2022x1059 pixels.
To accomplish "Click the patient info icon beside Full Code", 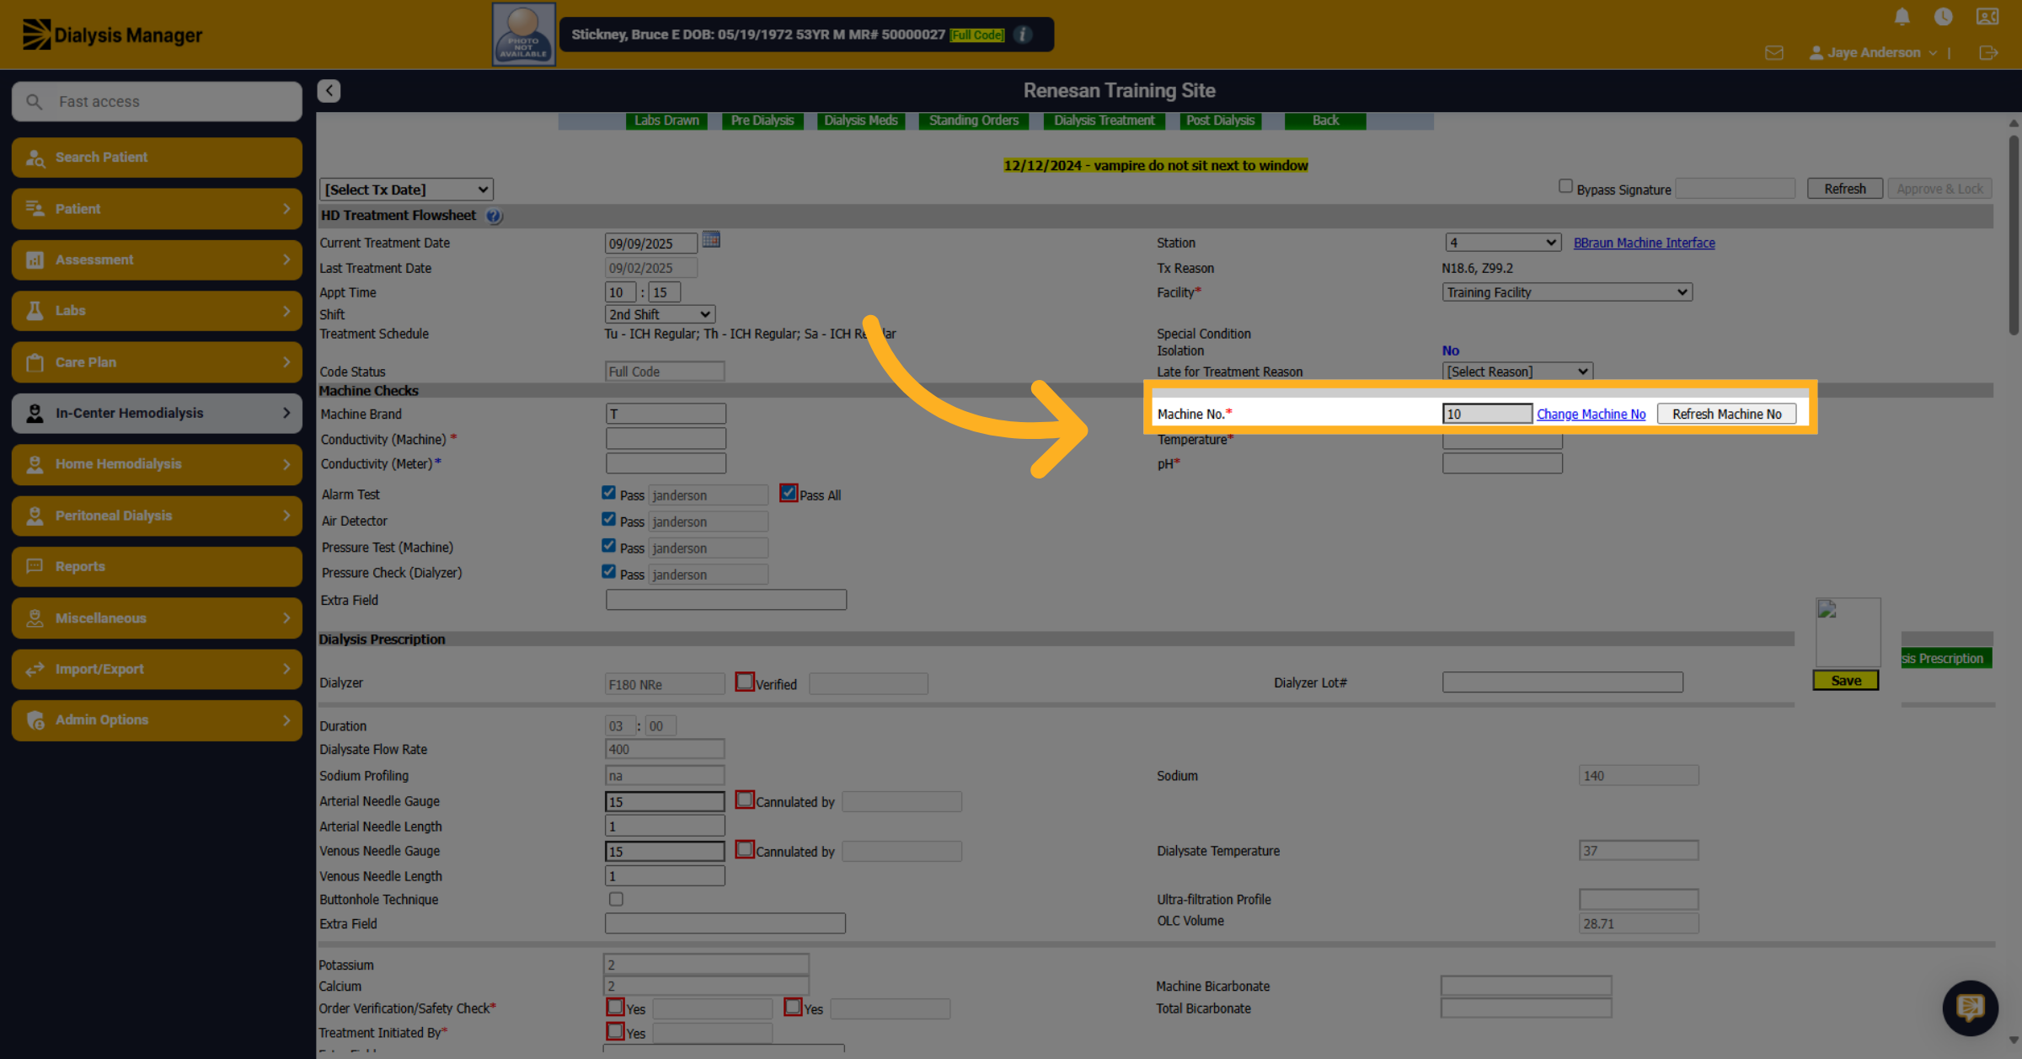I will (x=1023, y=35).
